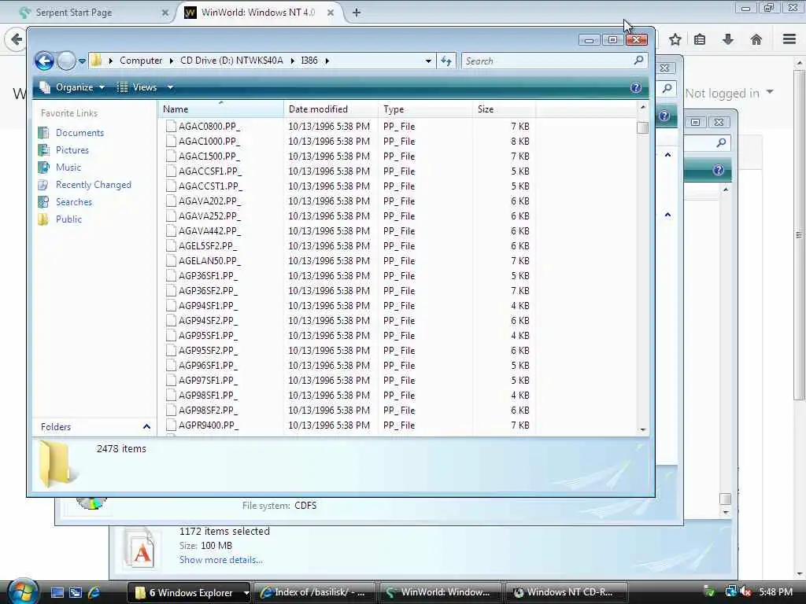Refresh the I386 folder view
Image resolution: width=806 pixels, height=604 pixels.
click(x=446, y=61)
